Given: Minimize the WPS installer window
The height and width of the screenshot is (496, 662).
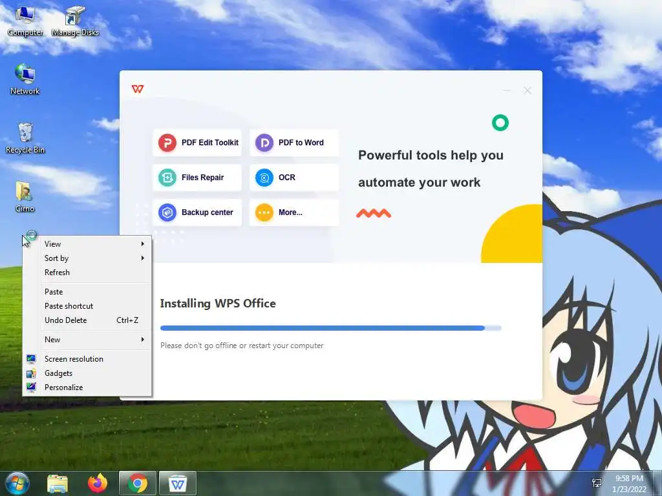Looking at the screenshot, I should point(507,90).
